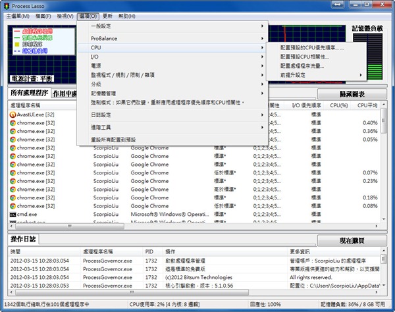Click Chrome icon of row with 0.40% CPU average
The image size is (395, 312).
[x=13, y=123]
